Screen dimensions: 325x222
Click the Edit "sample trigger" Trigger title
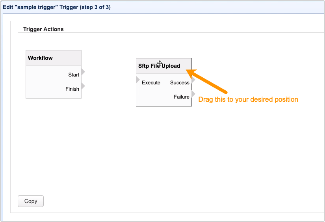(x=57, y=7)
